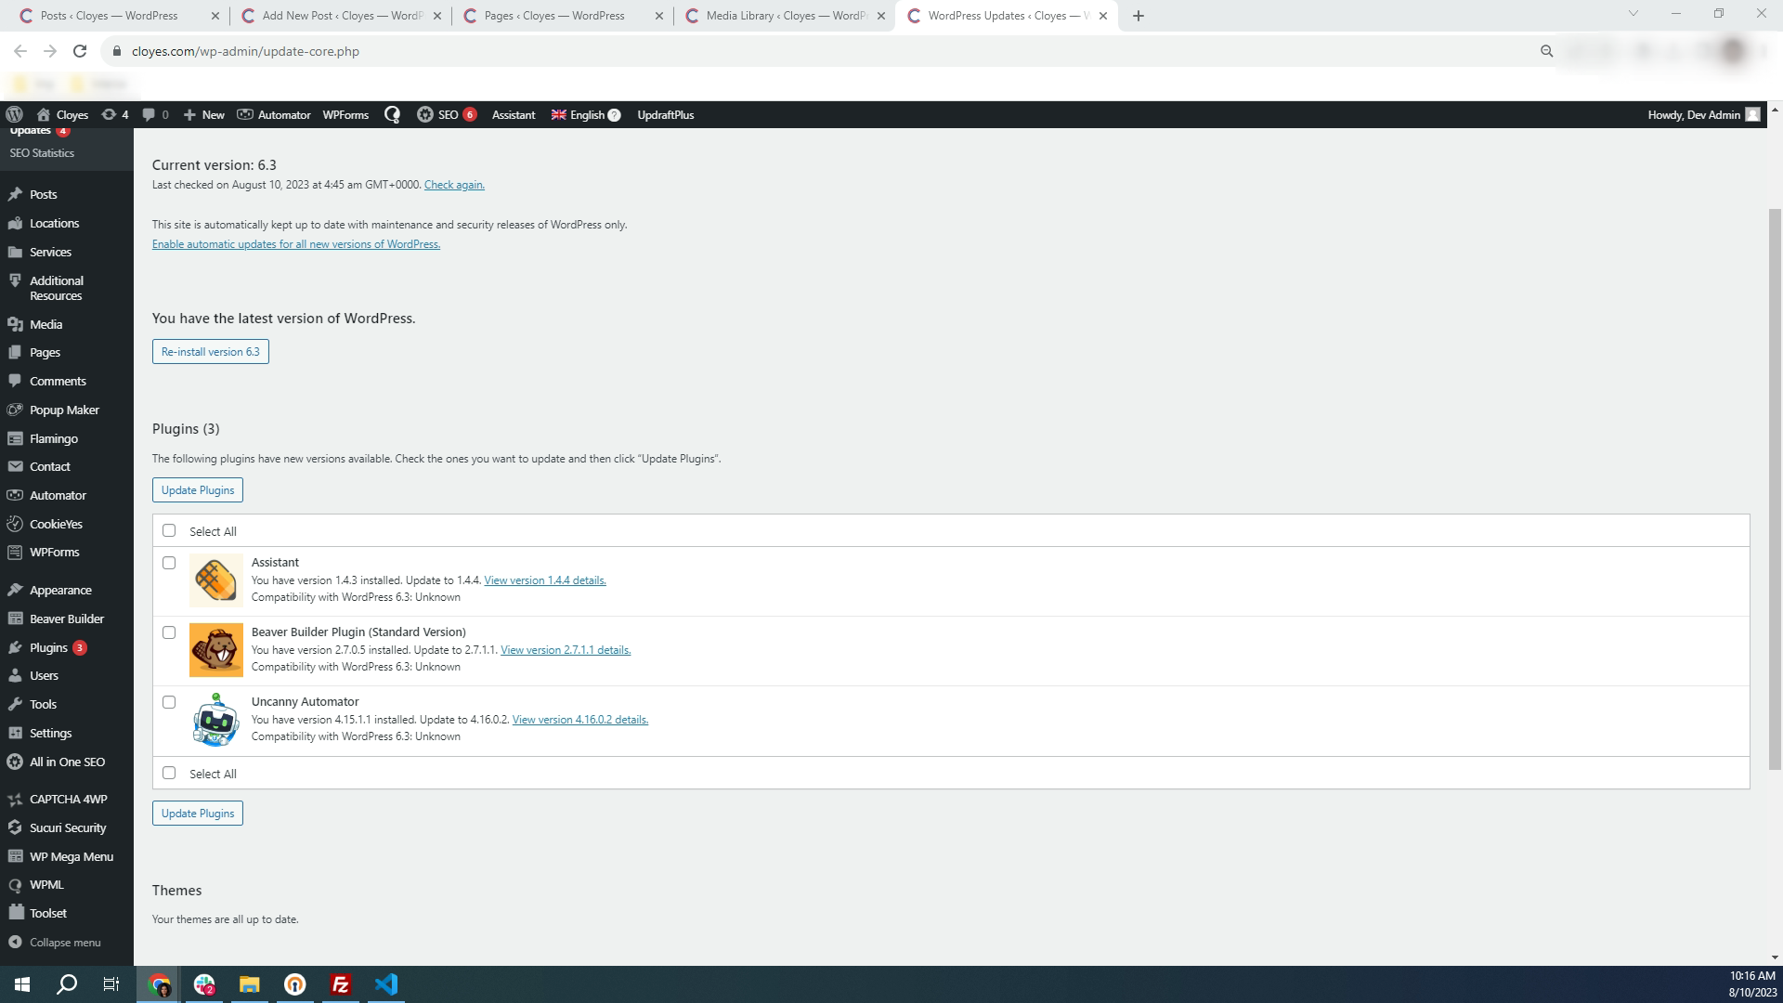Reload the page with the browser refresh icon
This screenshot has height=1003, width=1783.
pos(80,51)
